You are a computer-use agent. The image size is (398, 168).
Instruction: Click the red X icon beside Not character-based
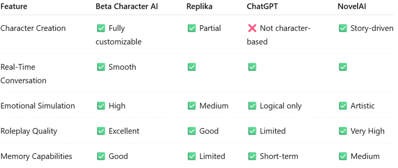tap(252, 28)
